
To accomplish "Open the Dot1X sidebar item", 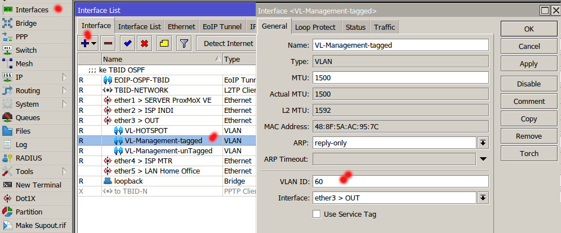I will click(x=25, y=198).
